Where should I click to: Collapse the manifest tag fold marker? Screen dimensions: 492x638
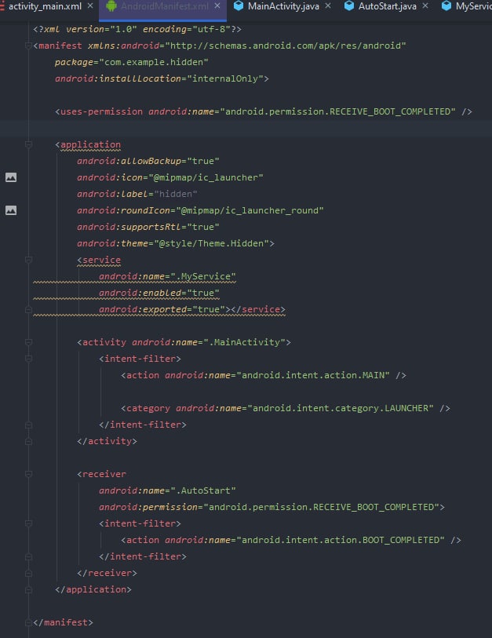28,46
